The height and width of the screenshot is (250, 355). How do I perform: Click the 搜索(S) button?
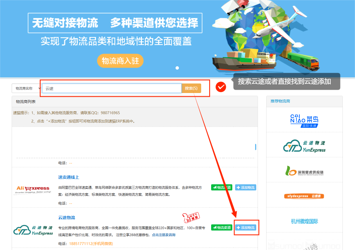pos(191,88)
